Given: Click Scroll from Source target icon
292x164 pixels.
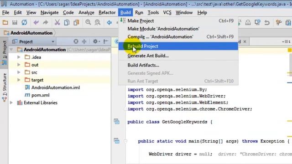Looking at the screenshot, I should pos(76,41).
